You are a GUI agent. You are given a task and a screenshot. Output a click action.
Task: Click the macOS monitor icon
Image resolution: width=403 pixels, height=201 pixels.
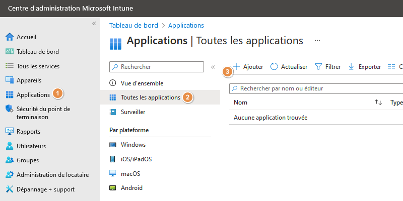pos(112,173)
